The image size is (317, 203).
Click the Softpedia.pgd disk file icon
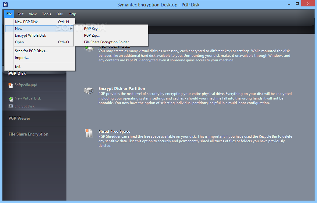point(11,85)
